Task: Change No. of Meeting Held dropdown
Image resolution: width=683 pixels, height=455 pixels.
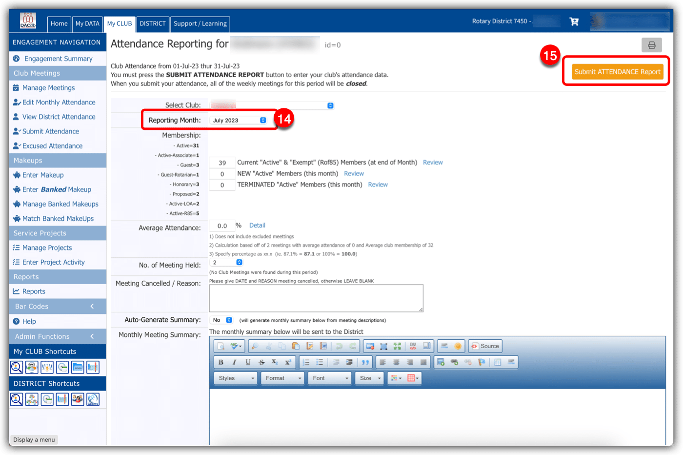Action: click(x=226, y=262)
